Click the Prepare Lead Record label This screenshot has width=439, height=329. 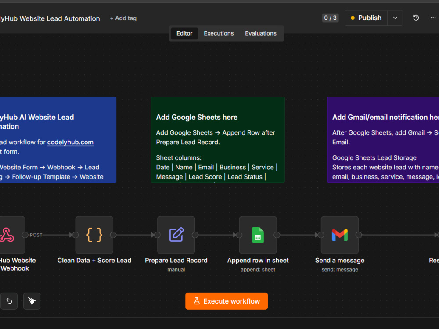(x=176, y=261)
